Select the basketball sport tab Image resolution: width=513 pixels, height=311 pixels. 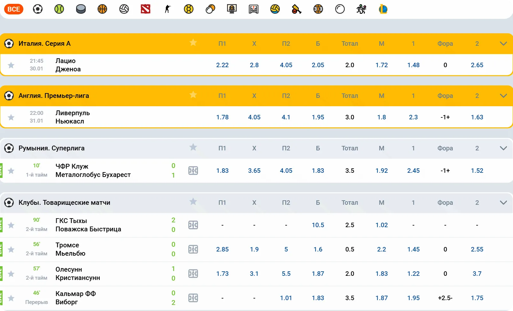click(x=102, y=9)
